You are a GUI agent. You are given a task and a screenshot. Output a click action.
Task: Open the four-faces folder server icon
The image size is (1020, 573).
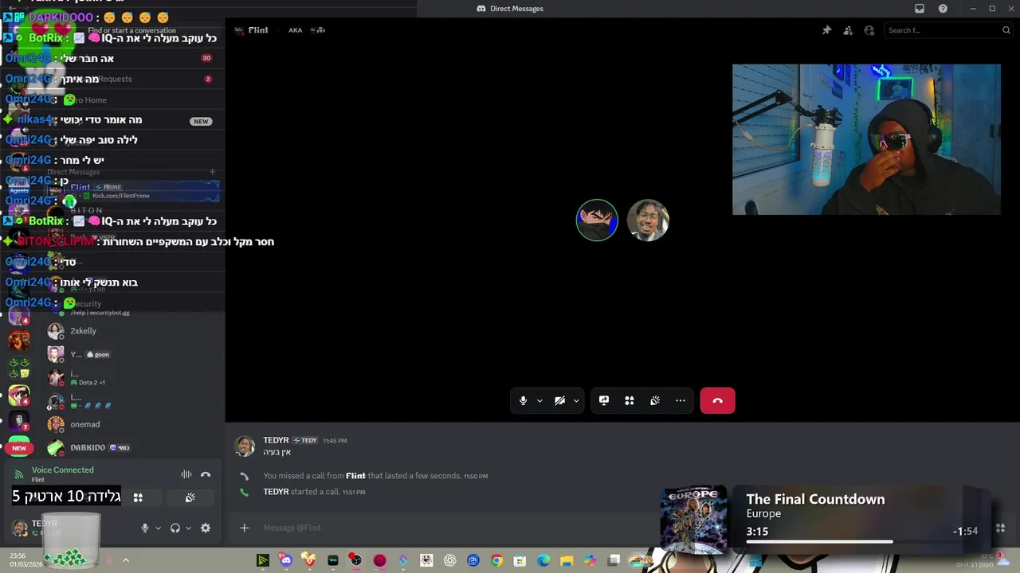(19, 368)
